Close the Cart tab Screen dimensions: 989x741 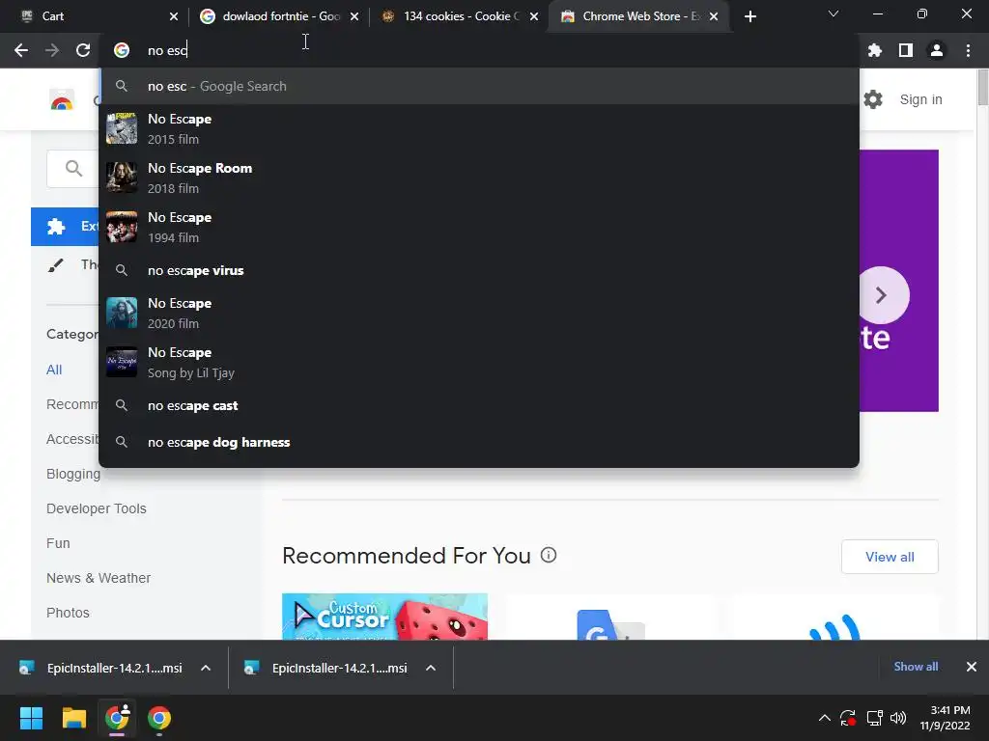(174, 16)
